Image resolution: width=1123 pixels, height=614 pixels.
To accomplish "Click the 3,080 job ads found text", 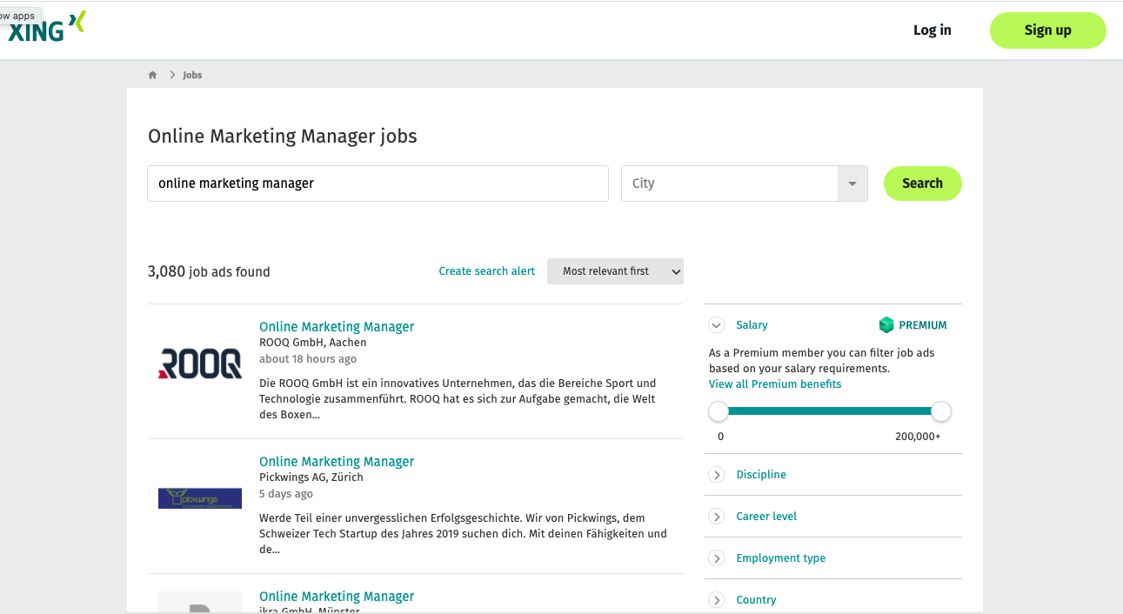I will (209, 271).
